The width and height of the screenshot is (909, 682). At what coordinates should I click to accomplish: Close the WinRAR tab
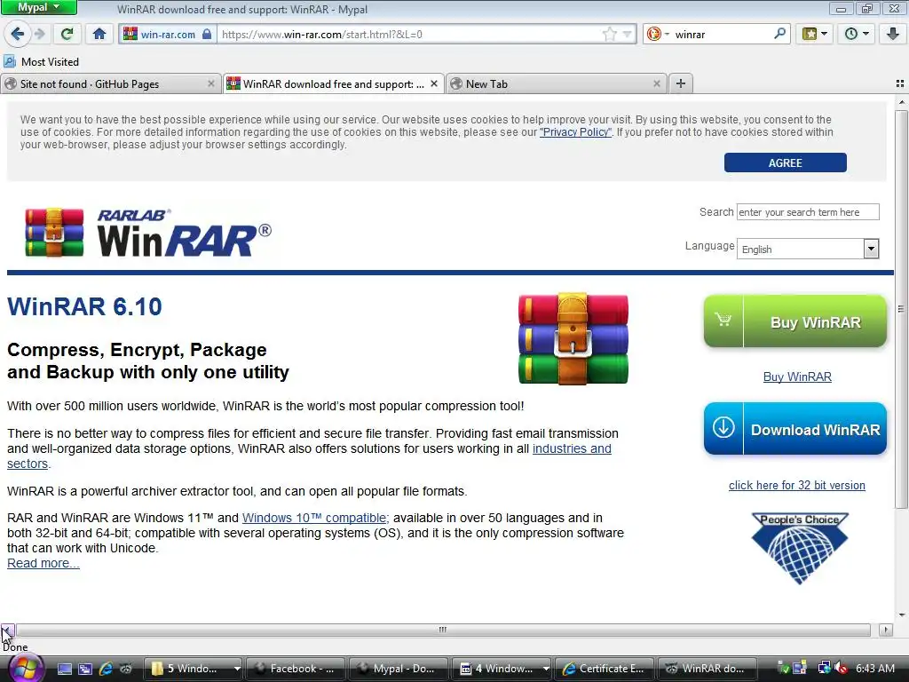pos(433,84)
